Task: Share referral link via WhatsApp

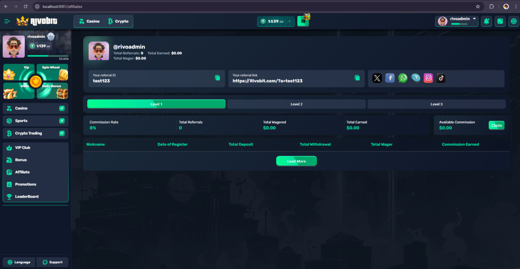Action: tap(403, 78)
